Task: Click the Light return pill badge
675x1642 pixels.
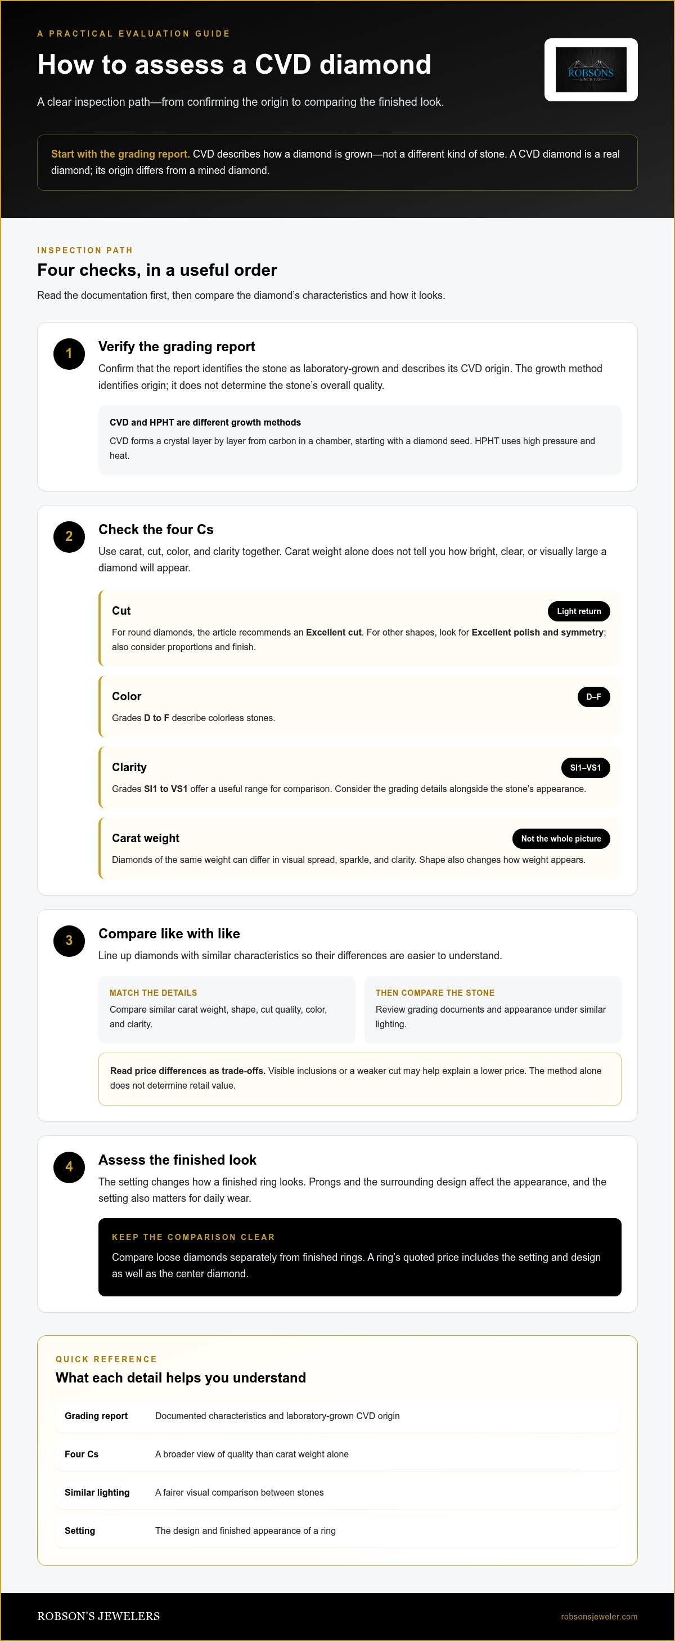Action: tap(579, 611)
